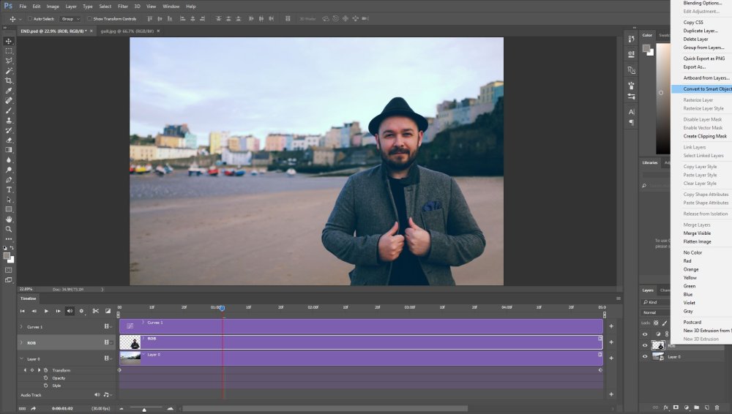Screen dimensions: 732x414
Task: Click the timeline zoom slider handle
Action: (x=144, y=410)
